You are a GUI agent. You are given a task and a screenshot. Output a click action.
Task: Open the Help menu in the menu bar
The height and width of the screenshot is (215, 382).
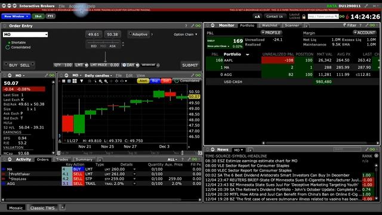91,6
